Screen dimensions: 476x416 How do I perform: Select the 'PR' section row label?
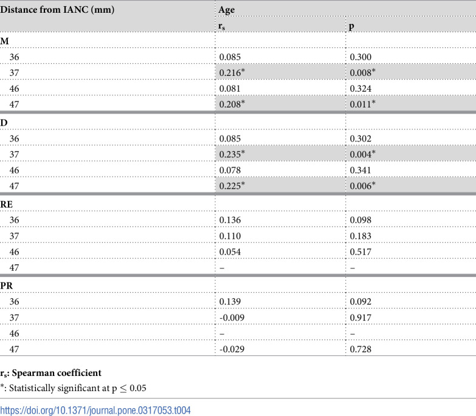pos(6,285)
